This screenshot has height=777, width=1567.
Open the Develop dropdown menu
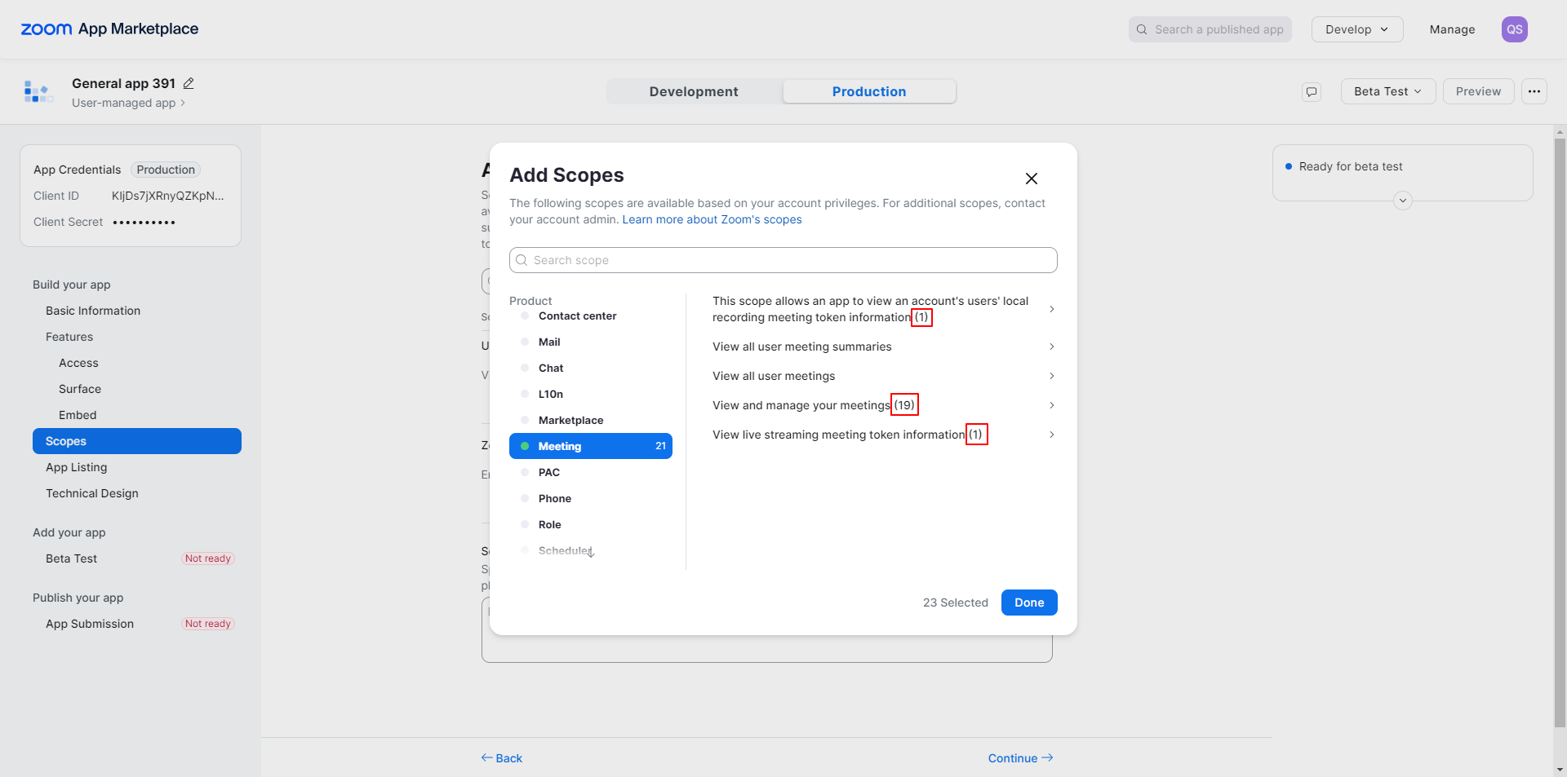[x=1356, y=29]
